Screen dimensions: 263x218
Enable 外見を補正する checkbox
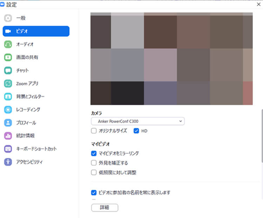94,163
